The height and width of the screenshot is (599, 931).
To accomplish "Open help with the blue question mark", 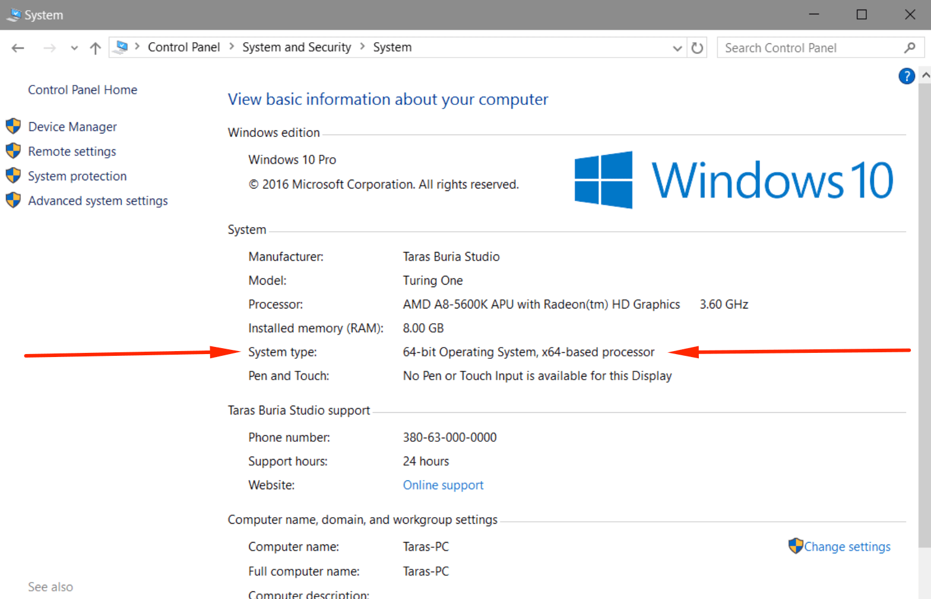I will coord(906,76).
